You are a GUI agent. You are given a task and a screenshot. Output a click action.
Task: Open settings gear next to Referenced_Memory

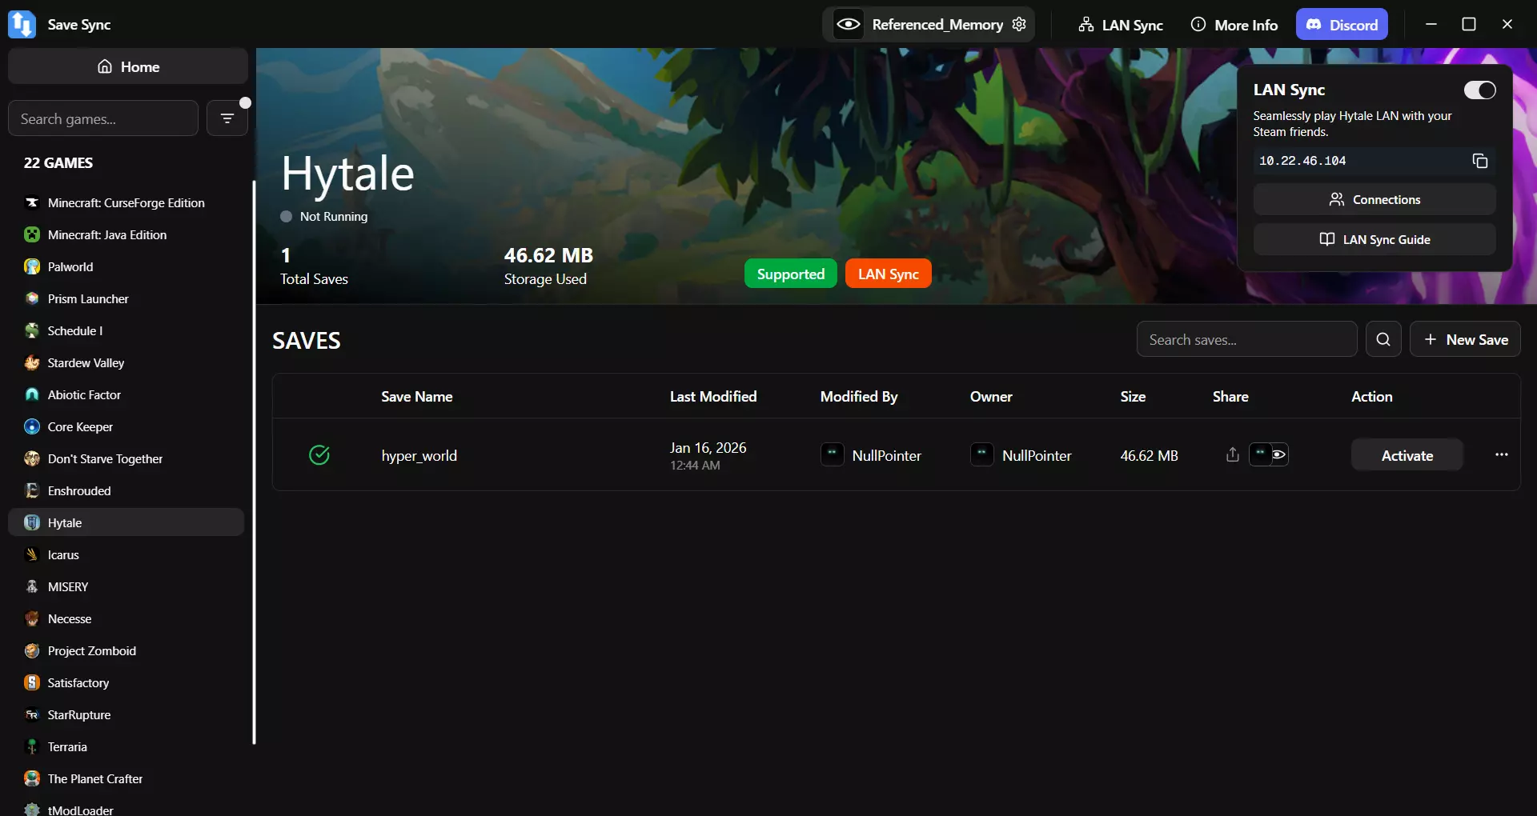[1019, 24]
